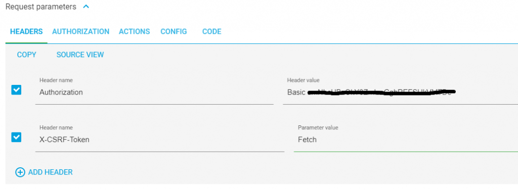Go to the ACTIONS tab
Screen dimensions: 518x190
pos(135,32)
